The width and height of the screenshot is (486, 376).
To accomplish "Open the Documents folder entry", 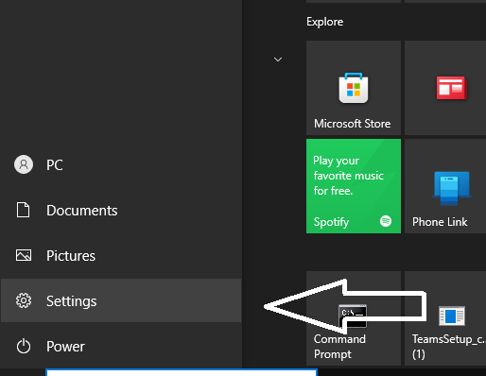I will (121, 210).
